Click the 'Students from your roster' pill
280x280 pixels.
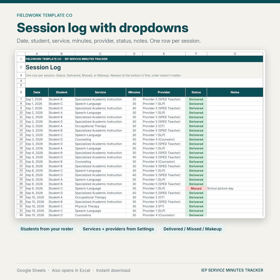click(47, 229)
